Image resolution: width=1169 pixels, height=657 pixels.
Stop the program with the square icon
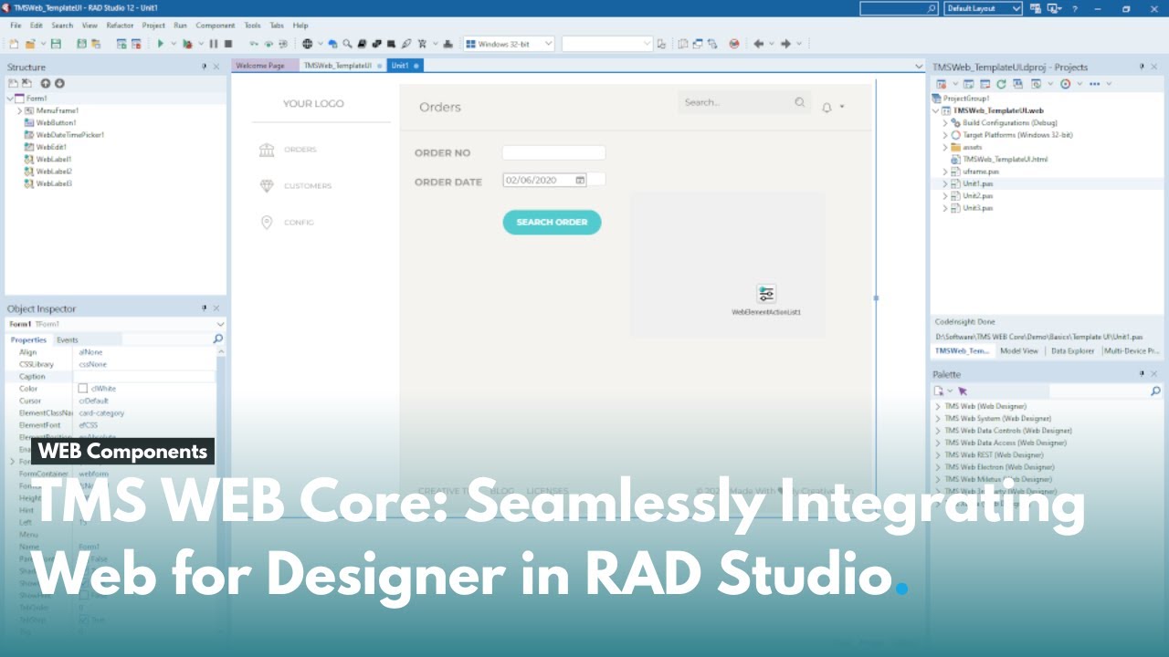[x=228, y=44]
